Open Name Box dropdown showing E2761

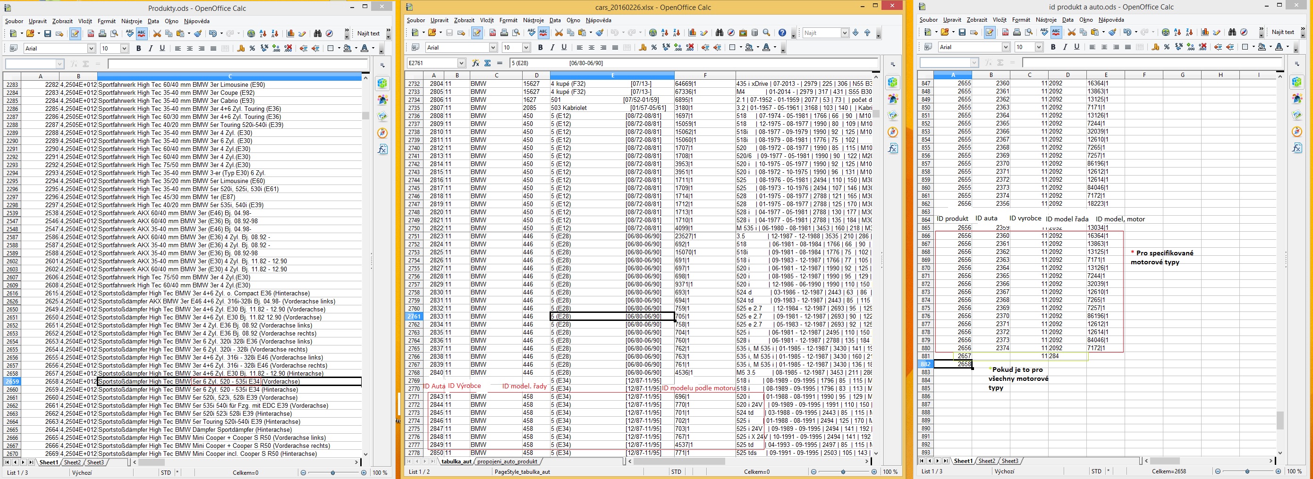(x=461, y=63)
